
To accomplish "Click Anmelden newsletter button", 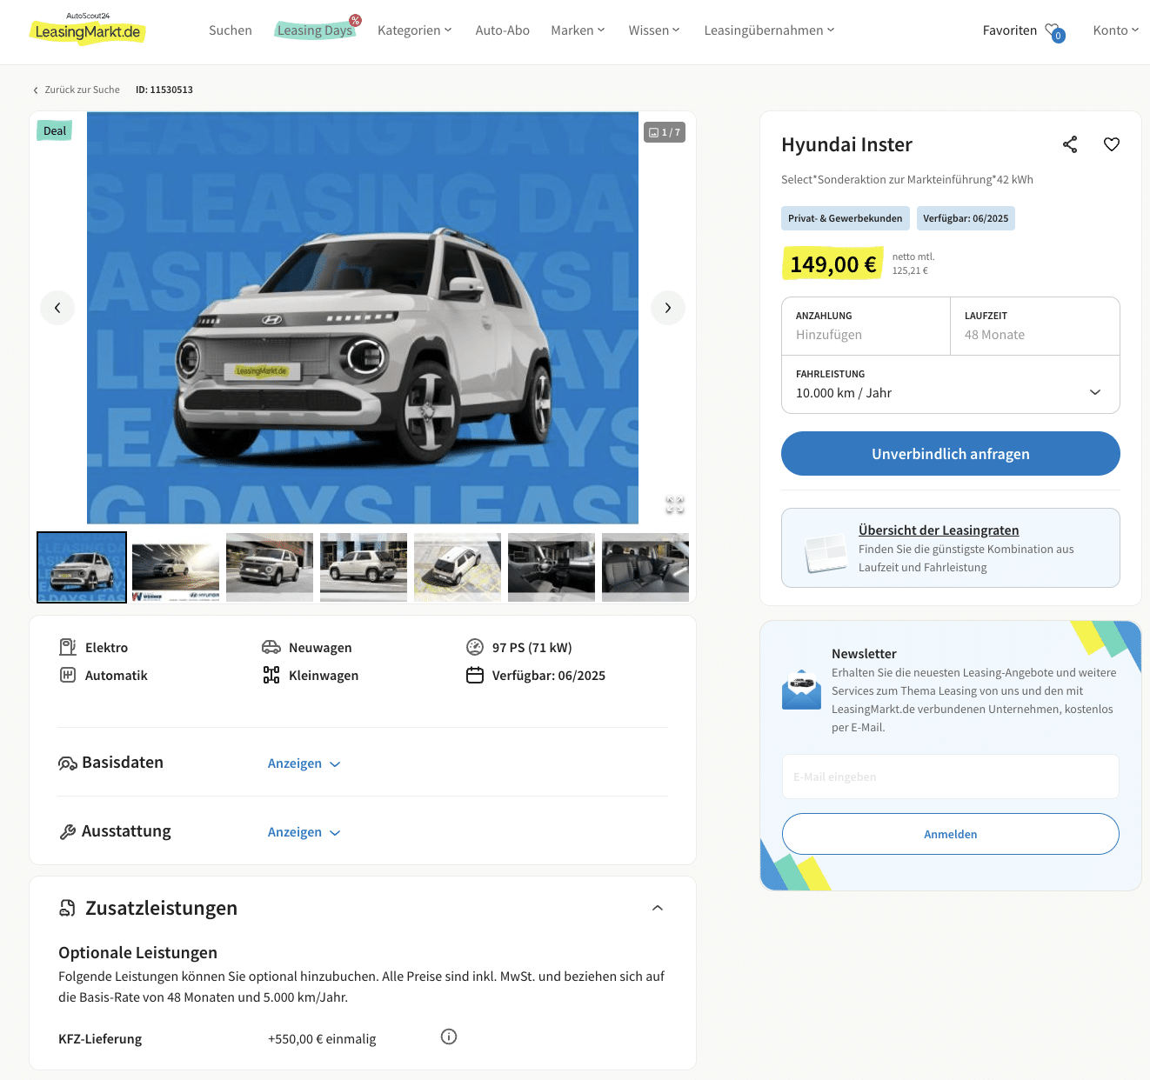I will coord(951,834).
